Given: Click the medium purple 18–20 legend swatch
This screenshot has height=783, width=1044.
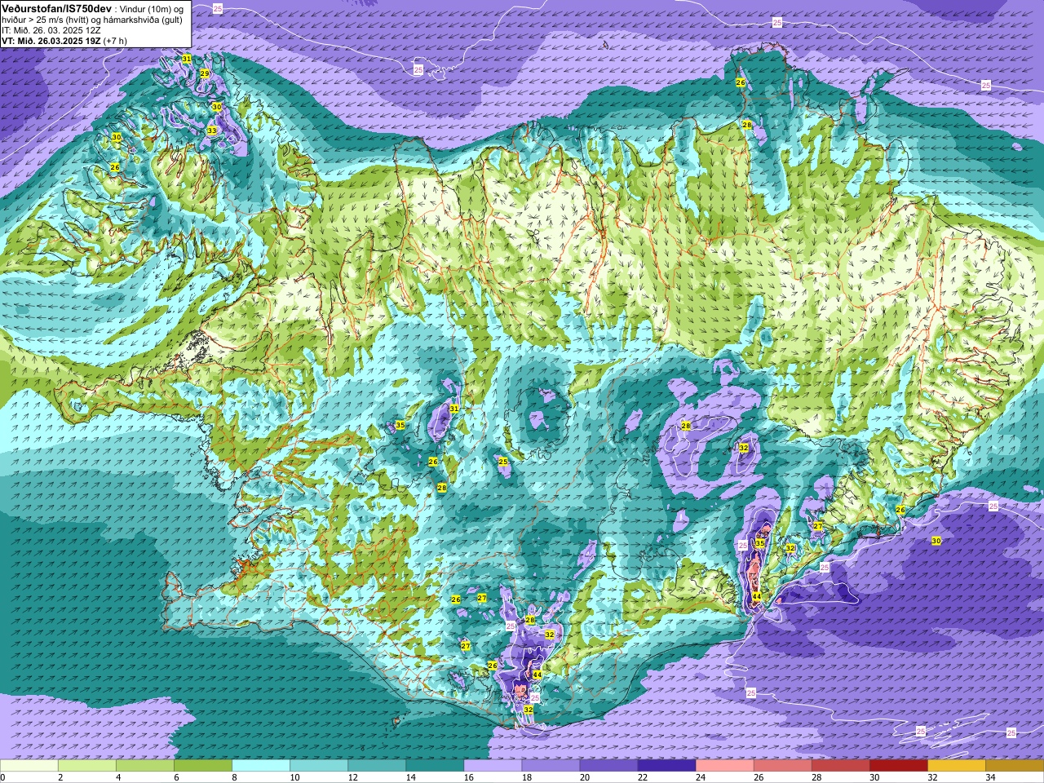Looking at the screenshot, I should coord(551,766).
